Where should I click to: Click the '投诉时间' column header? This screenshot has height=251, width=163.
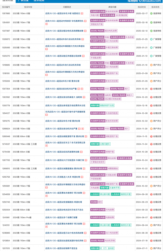pos(142,7)
